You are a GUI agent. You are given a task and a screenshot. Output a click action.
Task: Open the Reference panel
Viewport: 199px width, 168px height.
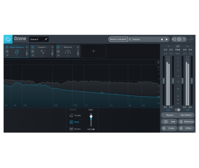pyautogui.click(x=189, y=122)
